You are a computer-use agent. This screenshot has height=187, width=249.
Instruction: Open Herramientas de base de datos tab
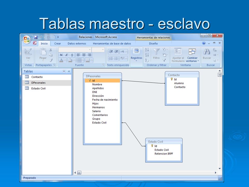pos(112,43)
